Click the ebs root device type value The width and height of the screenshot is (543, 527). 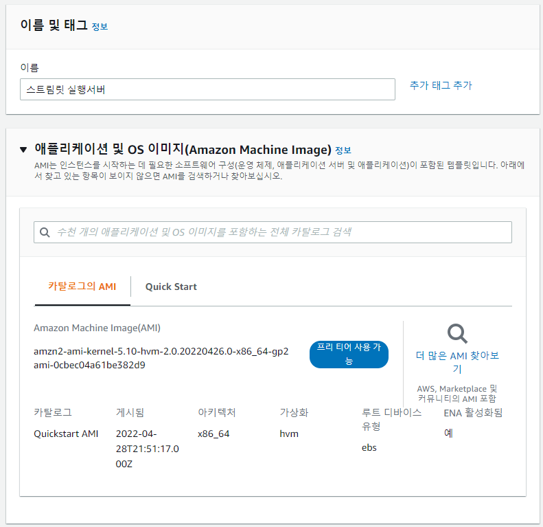(x=369, y=447)
